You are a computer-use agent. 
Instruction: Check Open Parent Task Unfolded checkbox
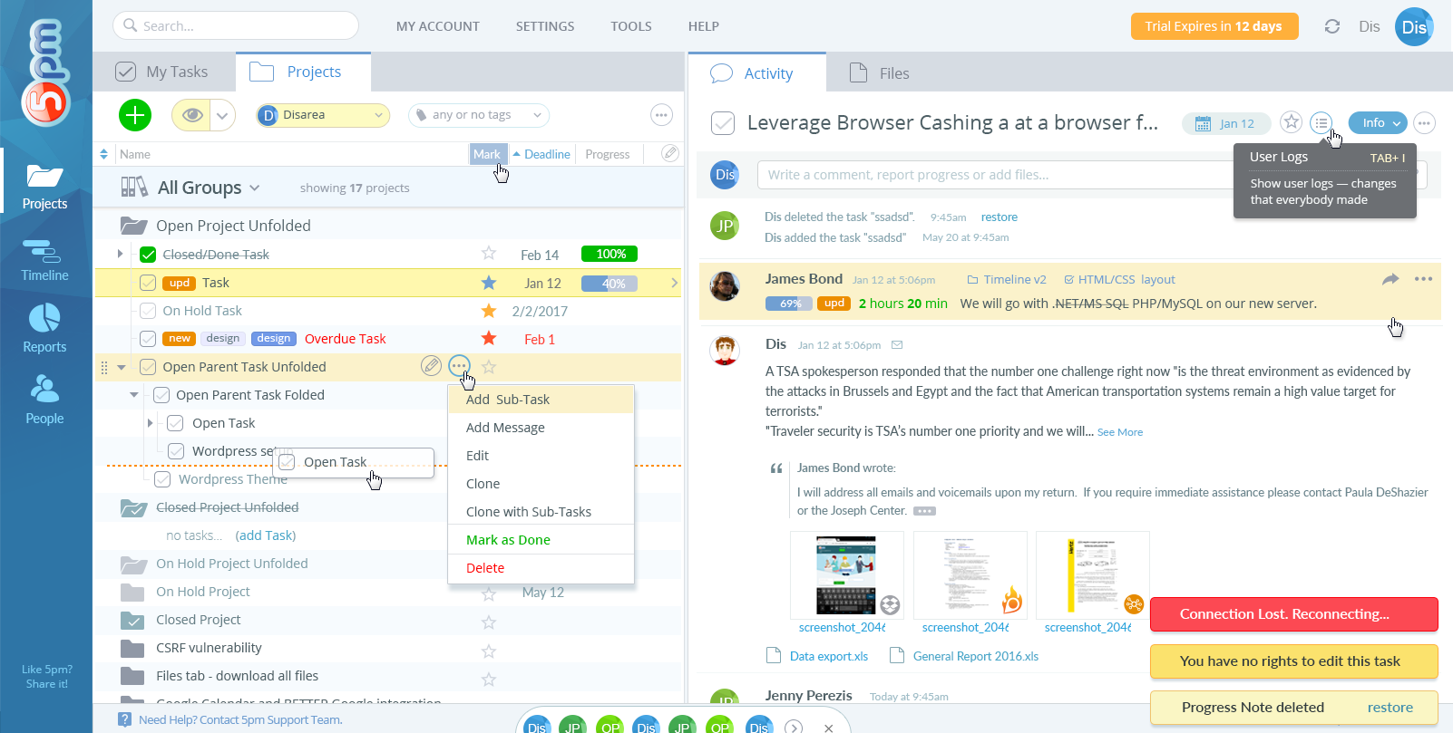[x=148, y=367]
